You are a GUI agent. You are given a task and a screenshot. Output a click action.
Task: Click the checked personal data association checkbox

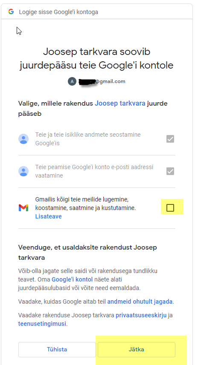coord(170,139)
